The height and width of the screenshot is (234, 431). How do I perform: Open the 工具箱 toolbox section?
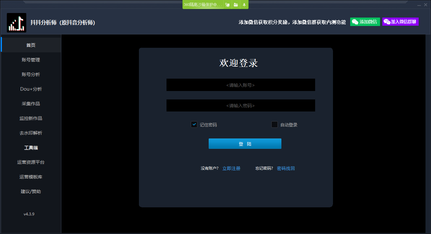(x=31, y=147)
